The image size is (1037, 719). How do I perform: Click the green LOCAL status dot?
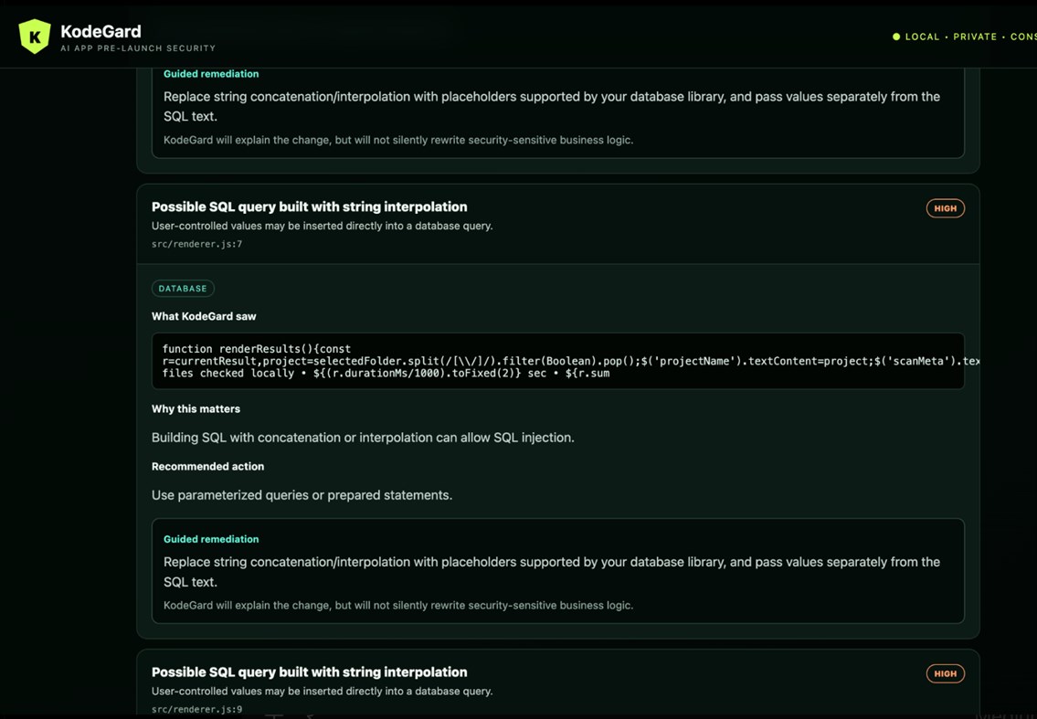coord(896,37)
